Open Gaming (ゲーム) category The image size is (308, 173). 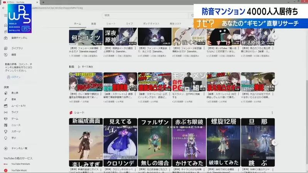(6, 119)
